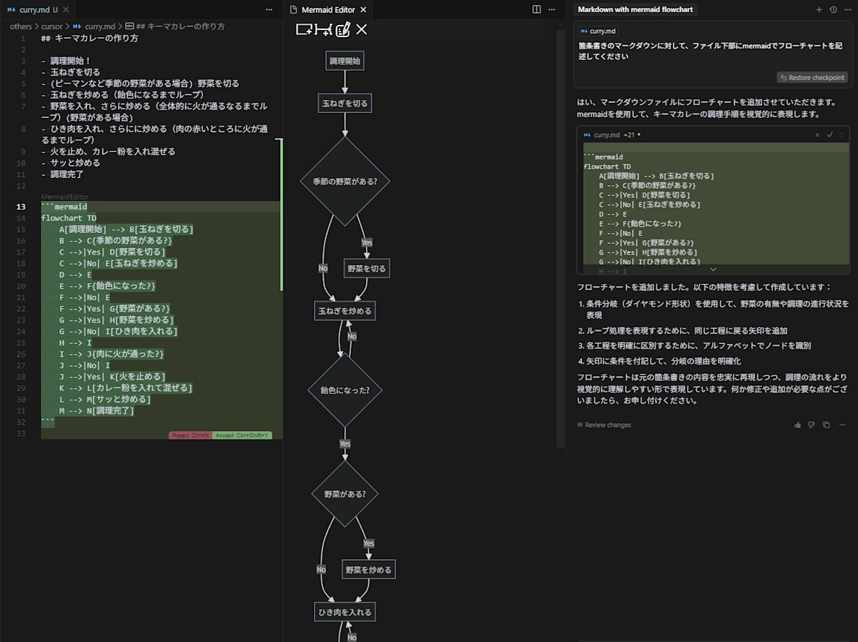Click the add connector line icon in Mermaid Editor
Viewport: 858px width, 642px height.
[323, 29]
